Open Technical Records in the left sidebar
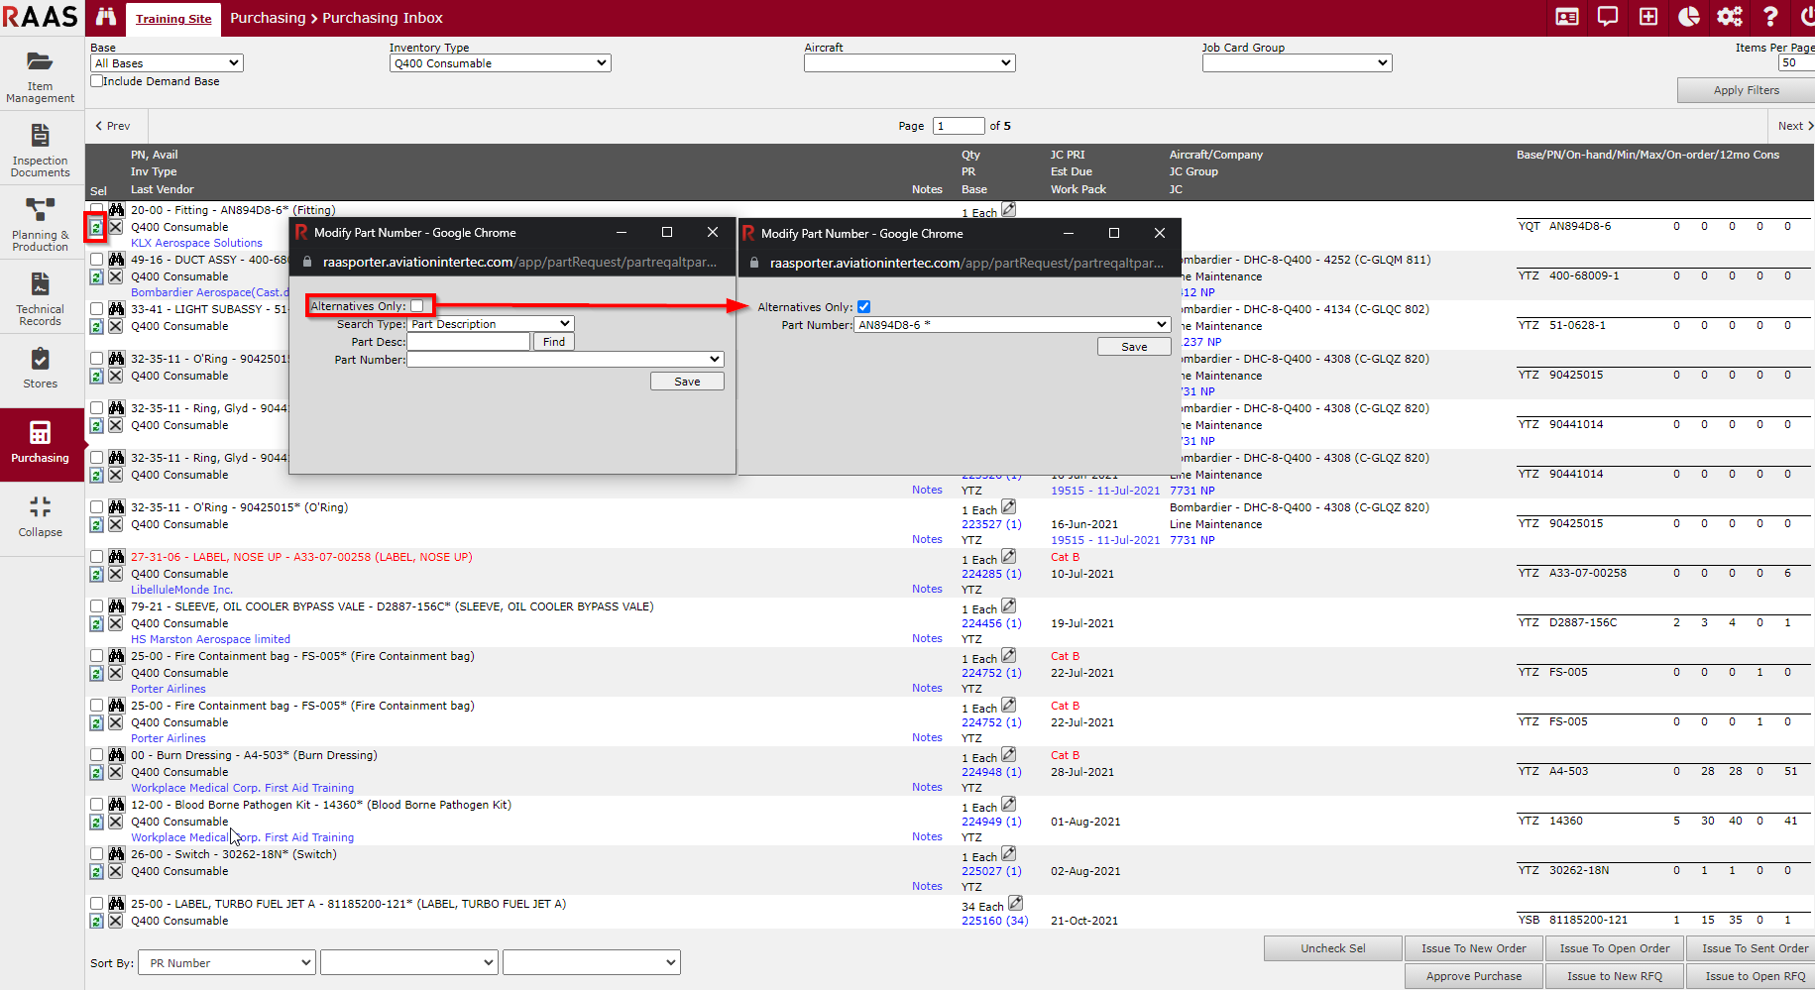The image size is (1815, 990). (41, 298)
